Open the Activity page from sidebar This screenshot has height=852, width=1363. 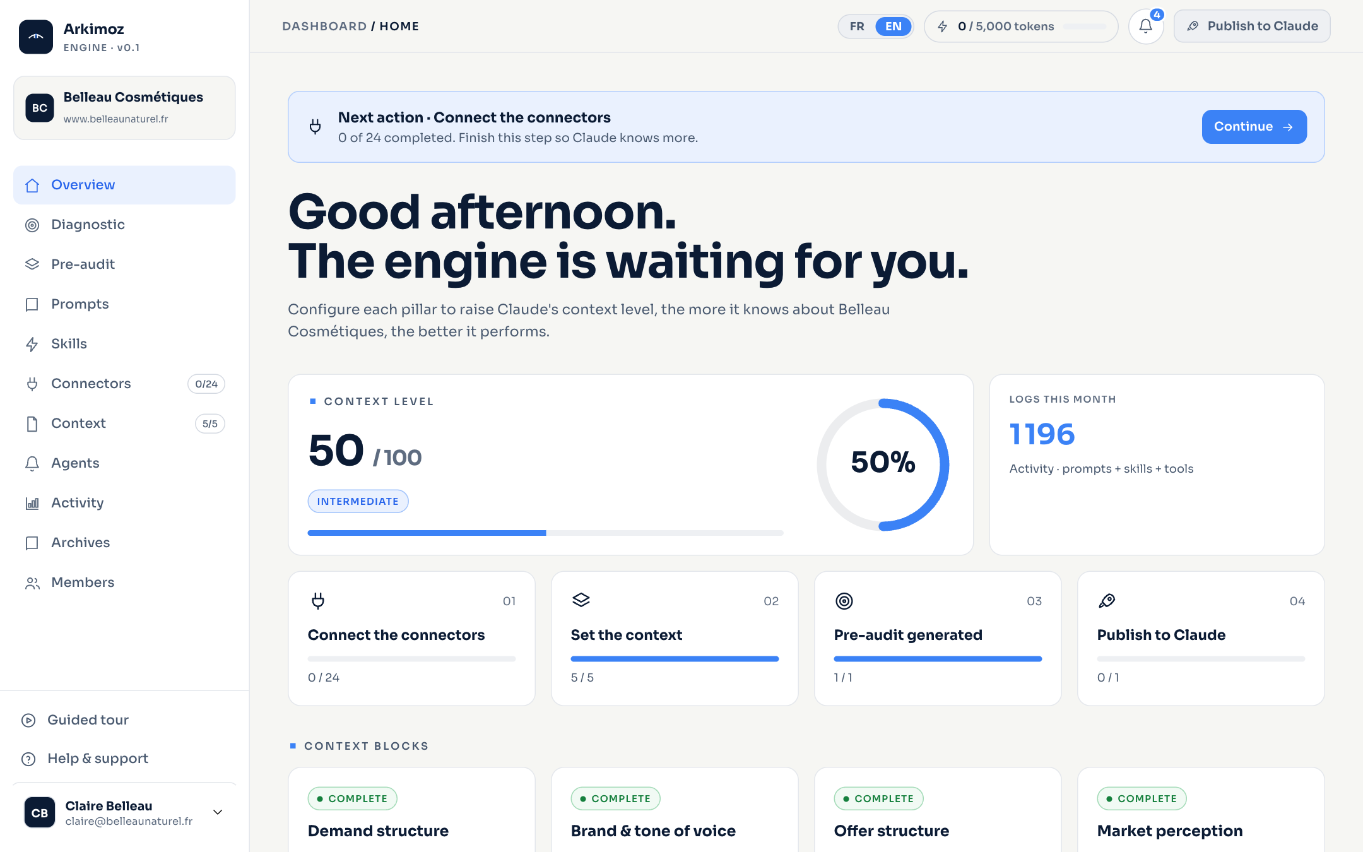pos(124,503)
